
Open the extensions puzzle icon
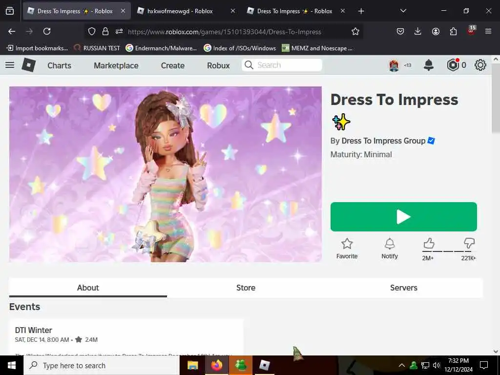coord(453,31)
